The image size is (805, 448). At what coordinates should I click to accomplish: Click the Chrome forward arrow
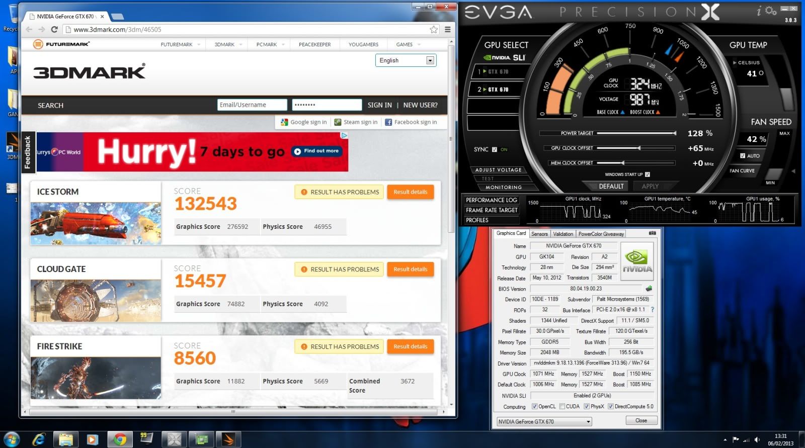[x=41, y=29]
